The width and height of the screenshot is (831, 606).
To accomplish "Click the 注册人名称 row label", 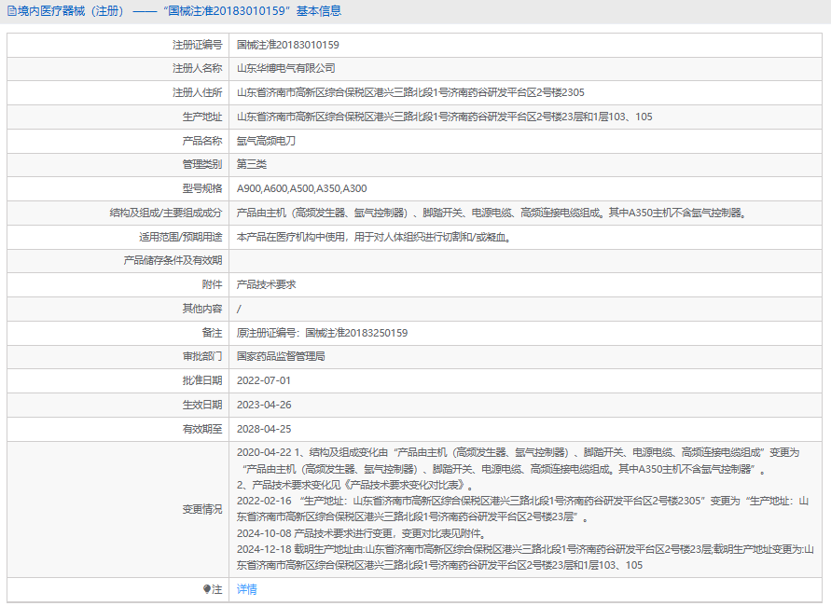I will click(197, 68).
